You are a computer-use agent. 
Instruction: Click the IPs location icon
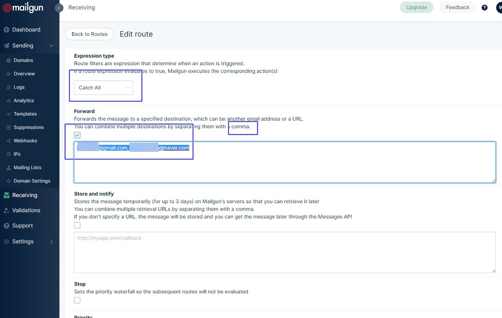[9, 154]
